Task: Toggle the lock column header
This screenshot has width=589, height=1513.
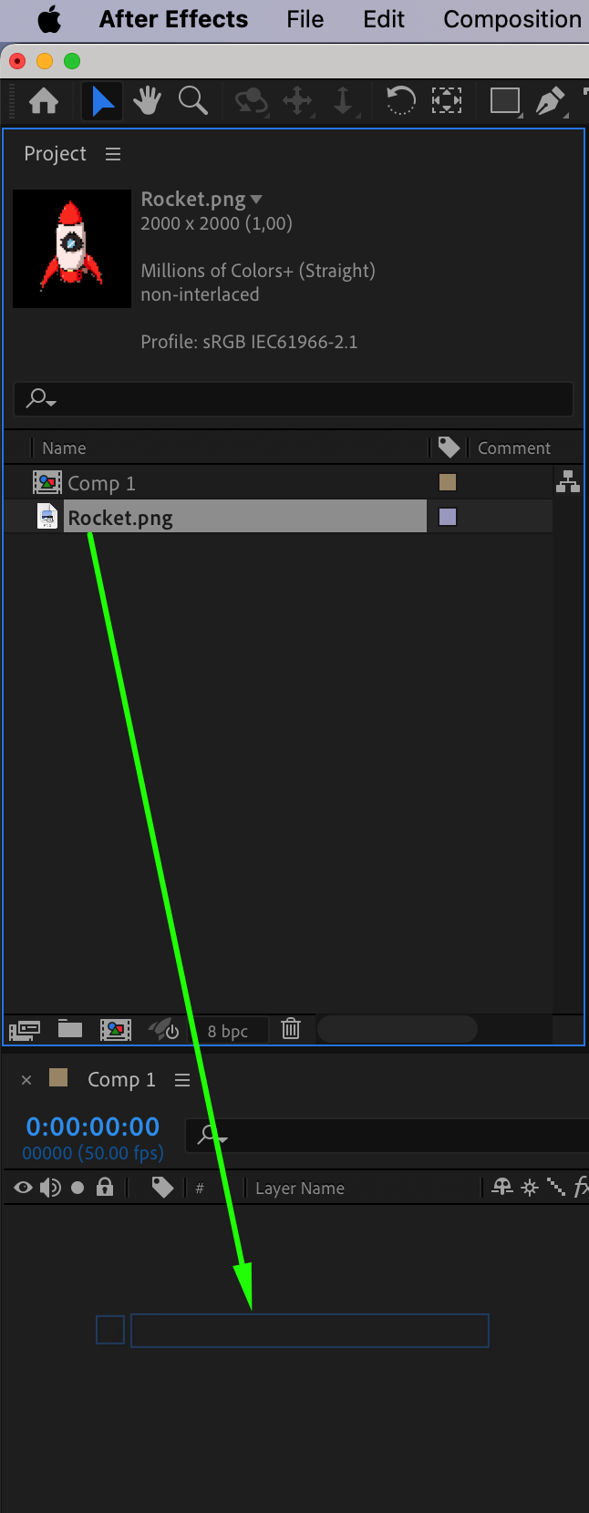Action: pyautogui.click(x=105, y=1187)
